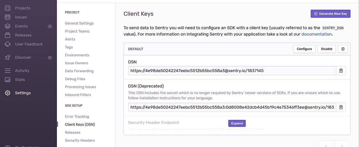Delete the default key with trash icon
Image resolution: width=359 pixels, height=147 pixels.
[343, 49]
